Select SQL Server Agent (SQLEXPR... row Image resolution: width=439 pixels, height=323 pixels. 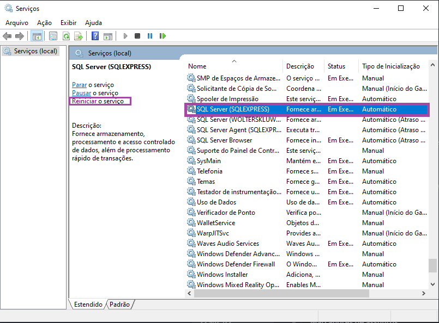click(x=307, y=130)
